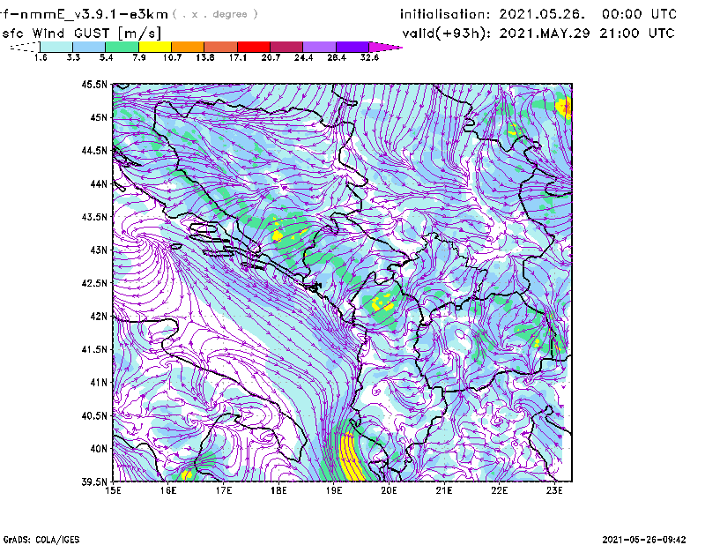Click the "44N" latitude label
Viewport: 705px width, 545px height.
point(99,183)
